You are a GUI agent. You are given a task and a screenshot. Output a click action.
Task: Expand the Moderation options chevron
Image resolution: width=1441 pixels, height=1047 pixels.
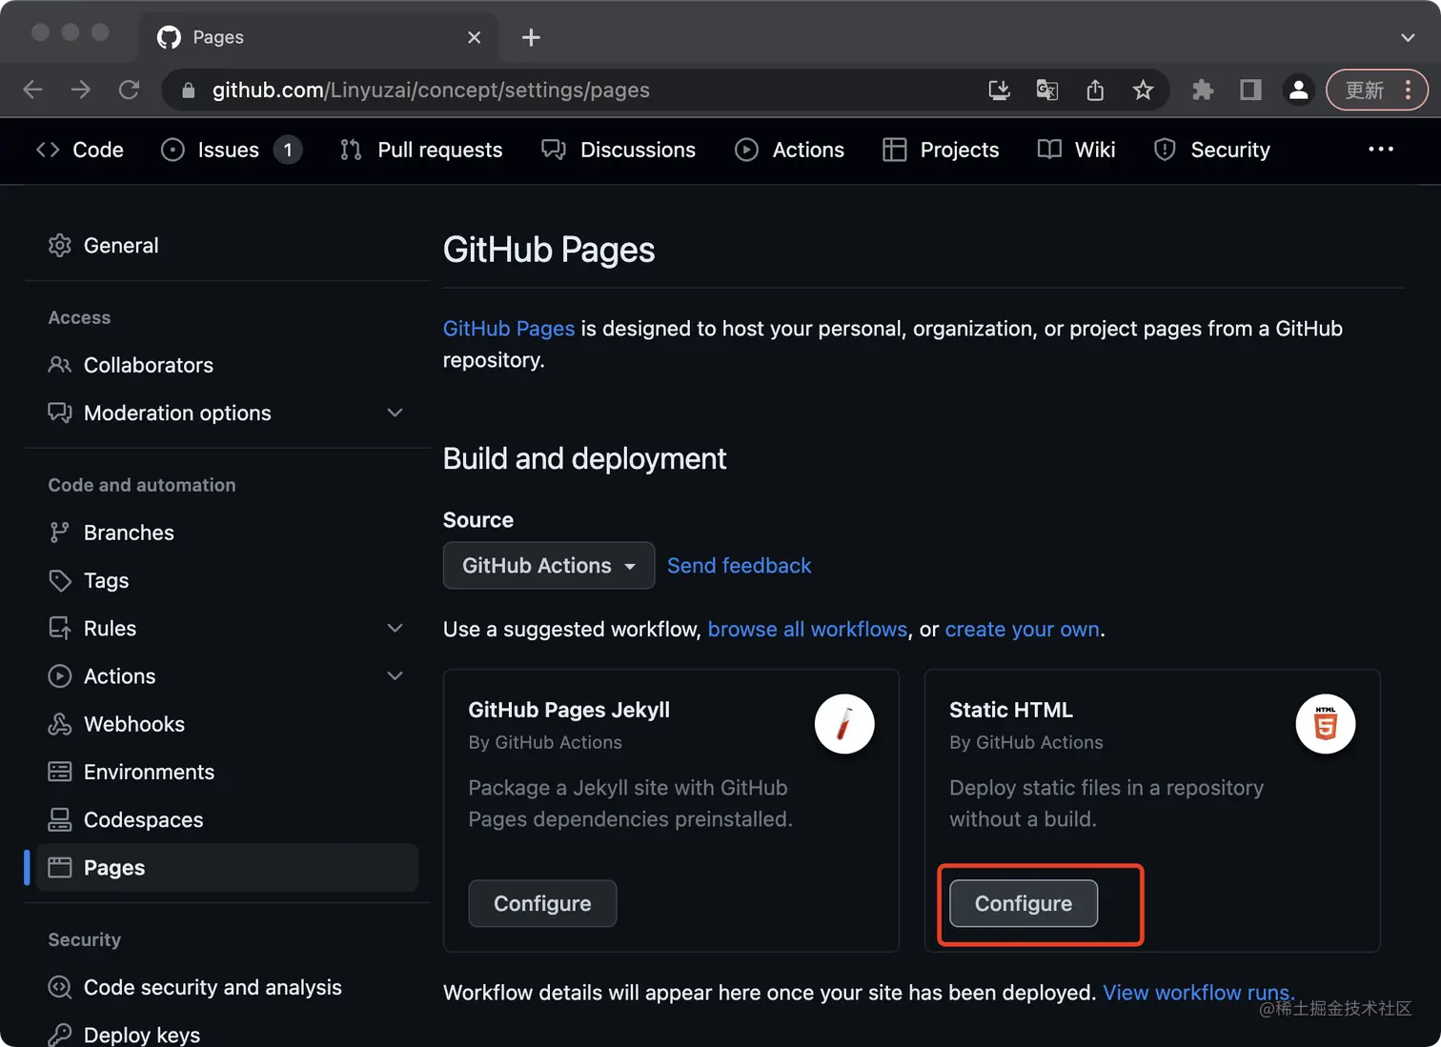point(395,413)
